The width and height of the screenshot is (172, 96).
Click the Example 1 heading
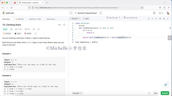click(7, 54)
